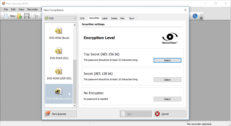Select the DVD-ROM (Boot) compilation type
This screenshot has height=126, width=231.
pyautogui.click(x=59, y=33)
